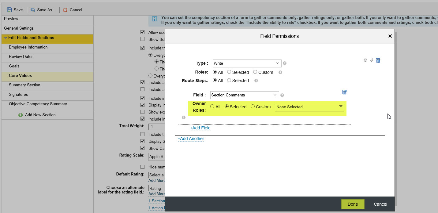Click Add More link under Default Rating

click(x=157, y=180)
